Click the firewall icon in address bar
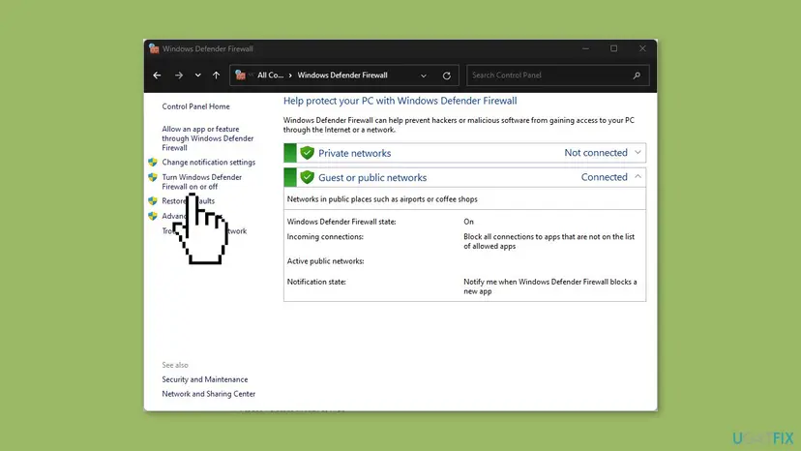The width and height of the screenshot is (801, 451). tap(240, 75)
